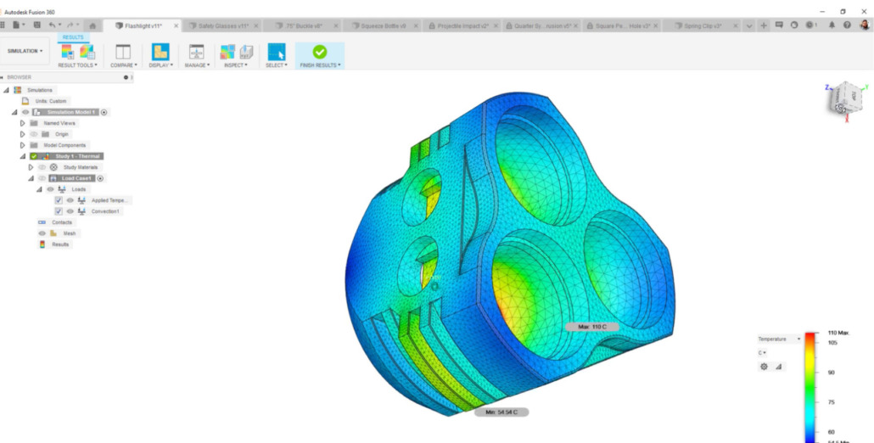Open the user profile avatar
Viewport: 874px width, 443px height.
point(864,25)
